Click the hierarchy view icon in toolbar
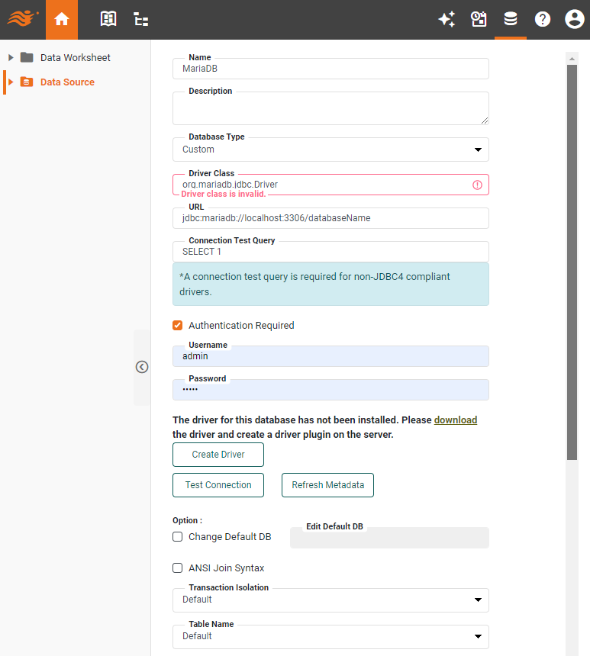Viewport: 590px width, 656px height. point(140,19)
